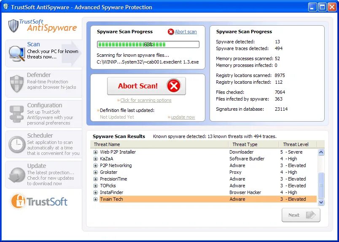
Task: Select the Grokster row name
Action: (108, 172)
